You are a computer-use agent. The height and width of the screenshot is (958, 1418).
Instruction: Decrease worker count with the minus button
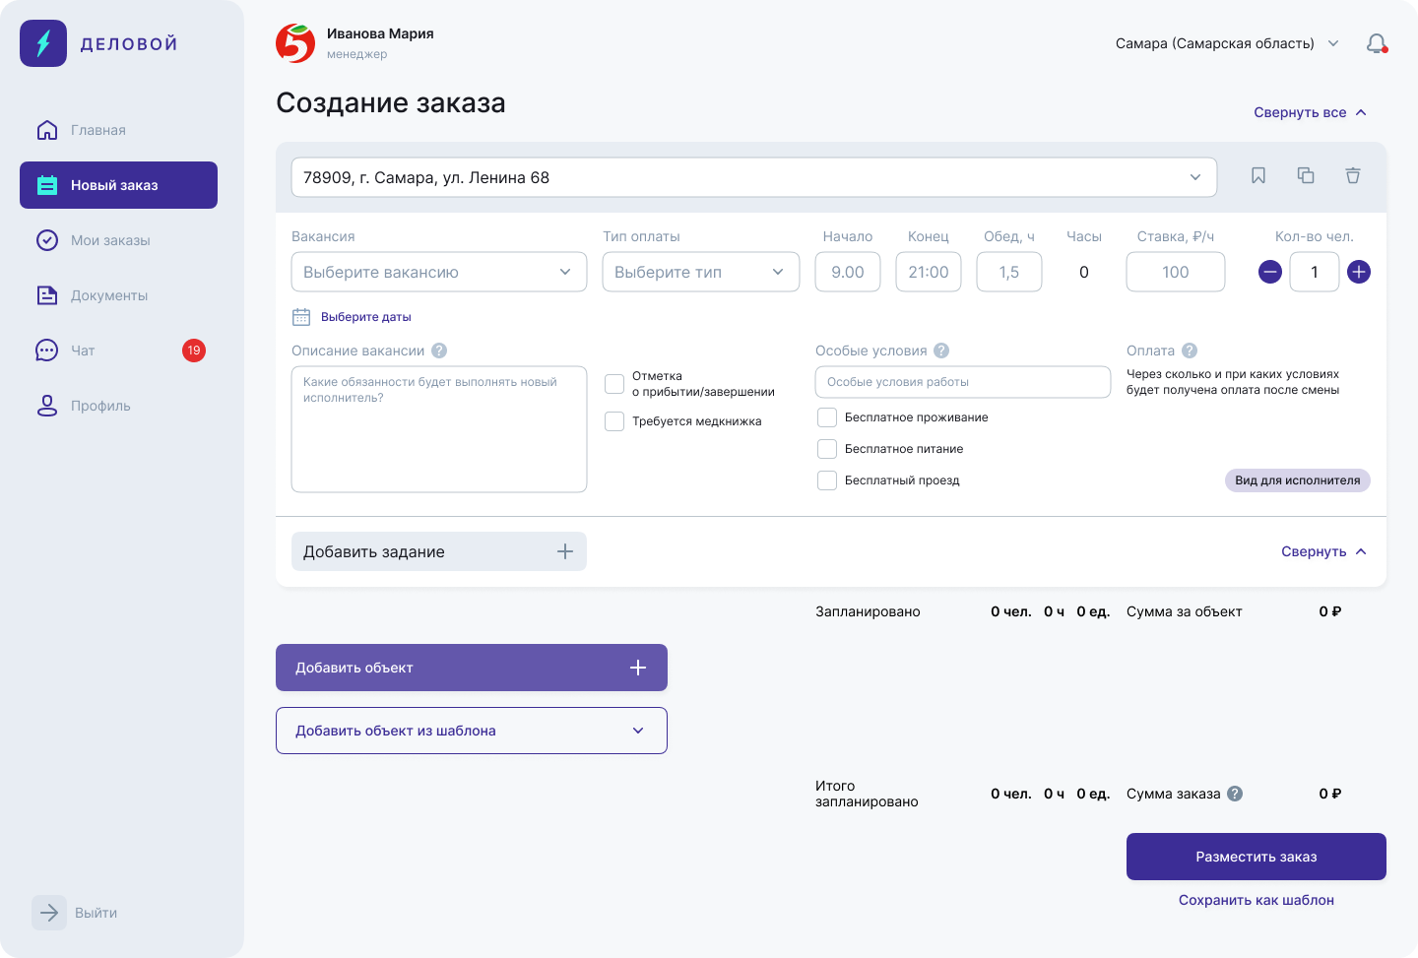pos(1270,272)
